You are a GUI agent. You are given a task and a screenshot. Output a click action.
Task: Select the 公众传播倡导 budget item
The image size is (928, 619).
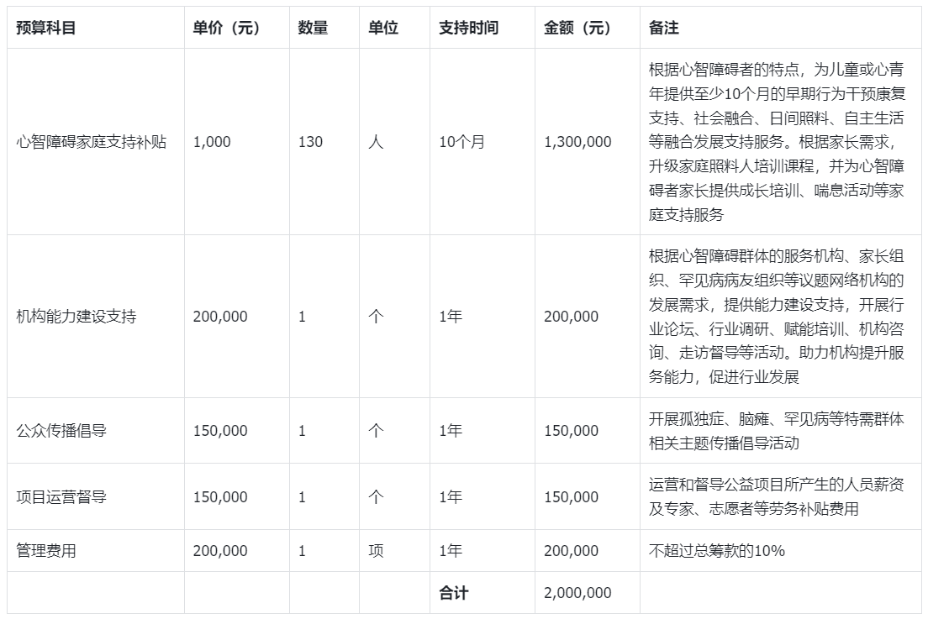click(x=61, y=431)
